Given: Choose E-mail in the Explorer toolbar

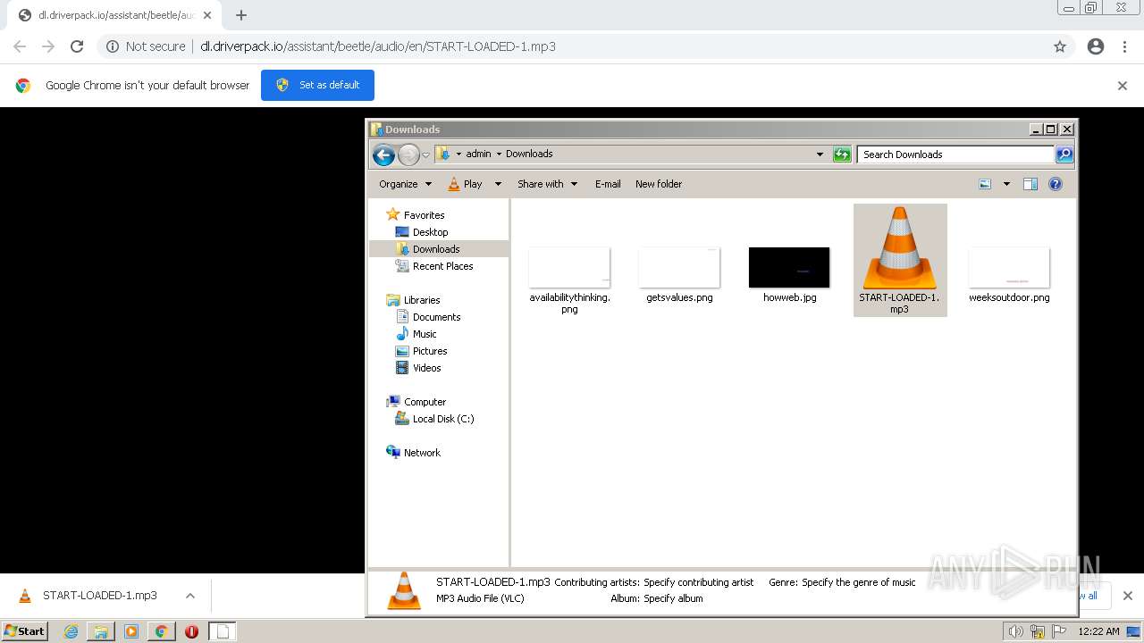Looking at the screenshot, I should pyautogui.click(x=608, y=184).
